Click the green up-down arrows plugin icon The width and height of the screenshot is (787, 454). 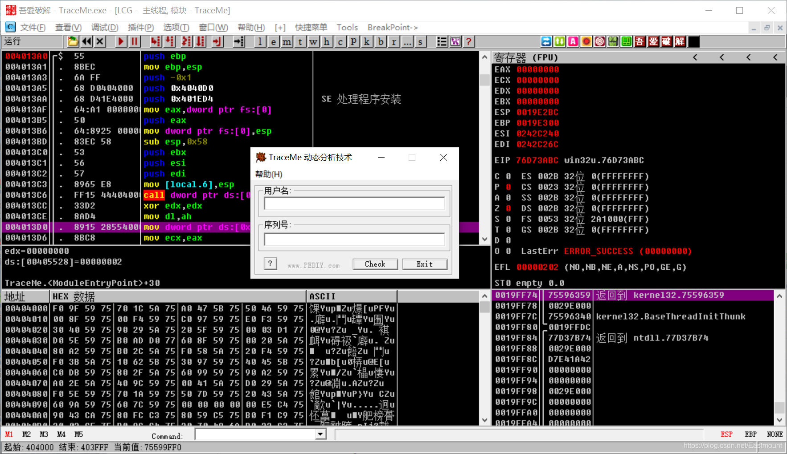tap(560, 41)
